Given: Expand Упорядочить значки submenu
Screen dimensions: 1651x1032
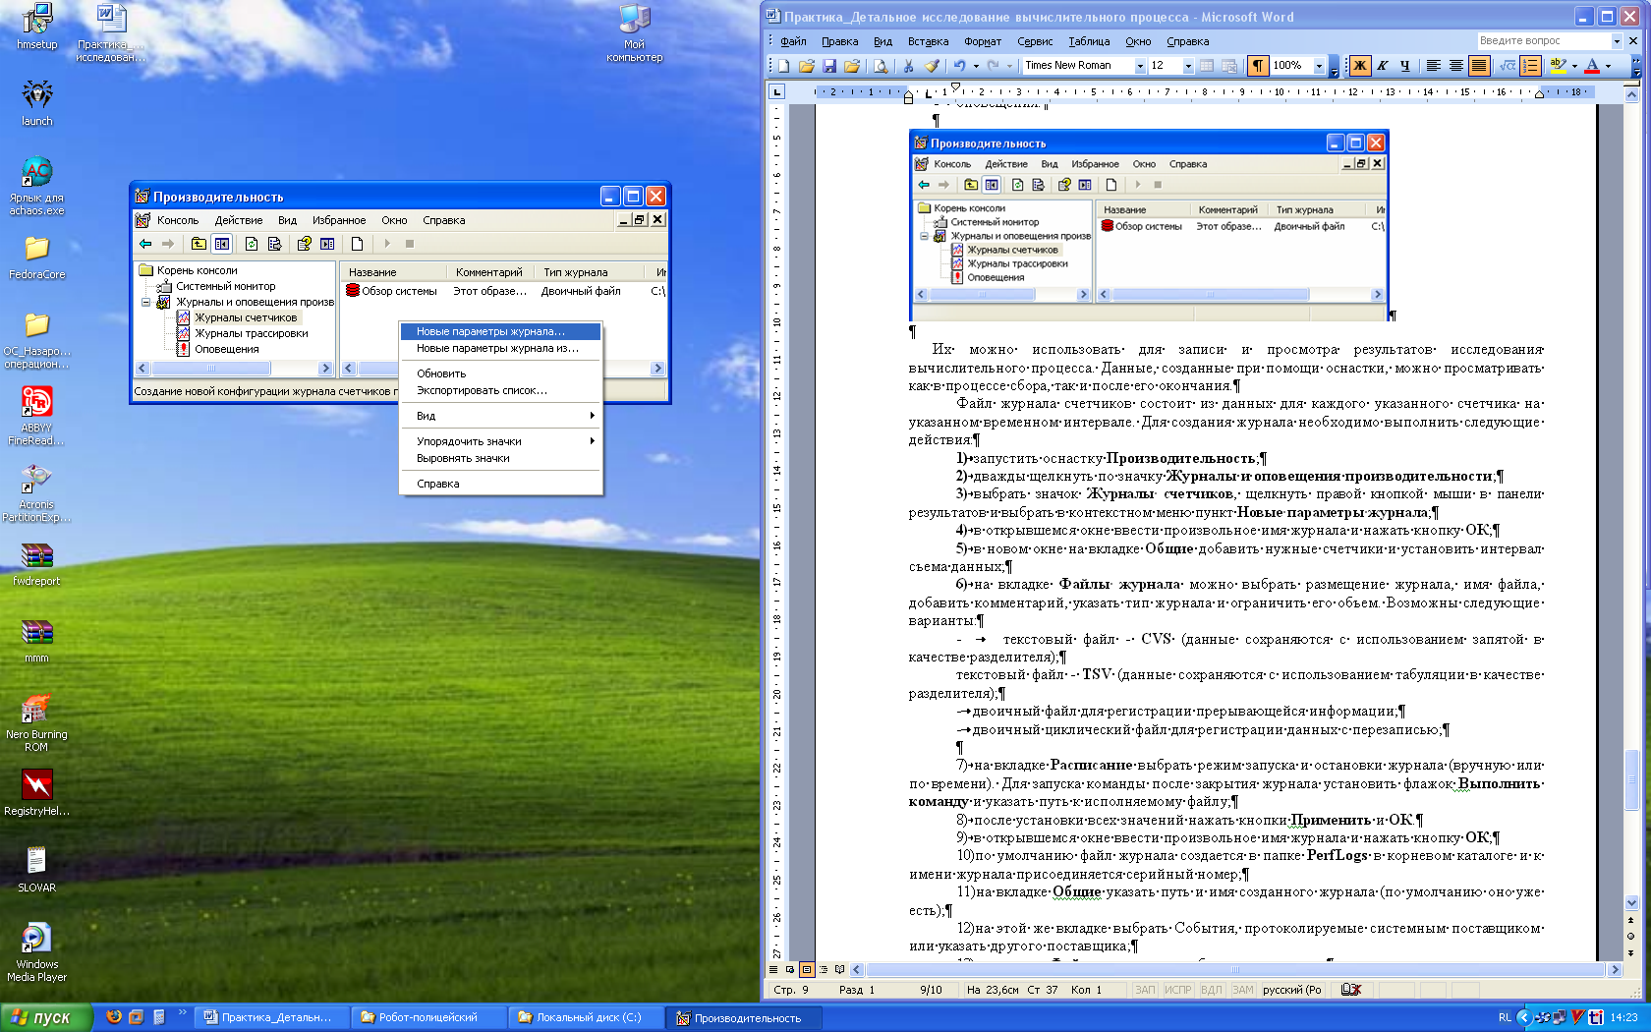Looking at the screenshot, I should pos(500,441).
